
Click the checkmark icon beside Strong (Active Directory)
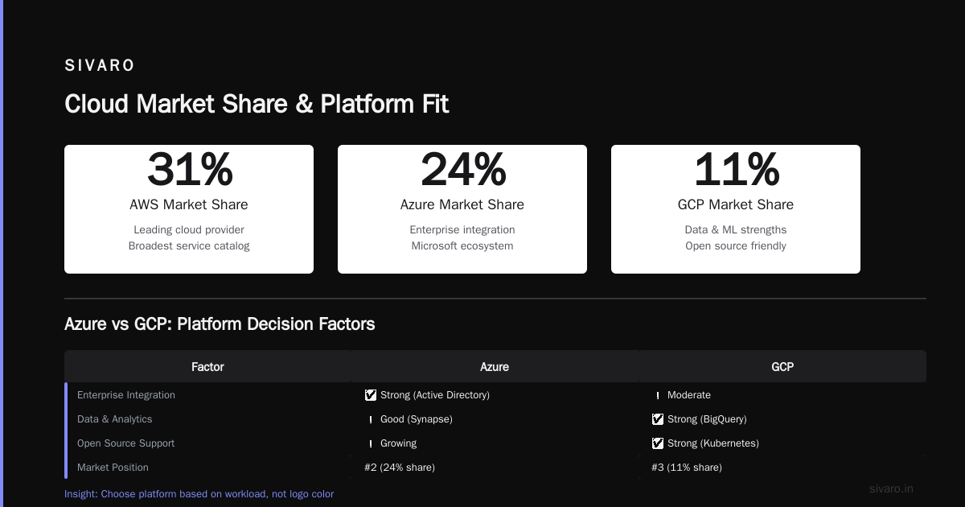[x=370, y=395]
